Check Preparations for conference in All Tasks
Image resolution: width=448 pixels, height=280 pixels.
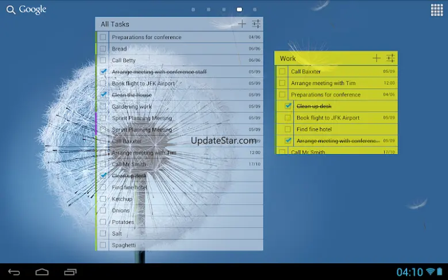[103, 37]
